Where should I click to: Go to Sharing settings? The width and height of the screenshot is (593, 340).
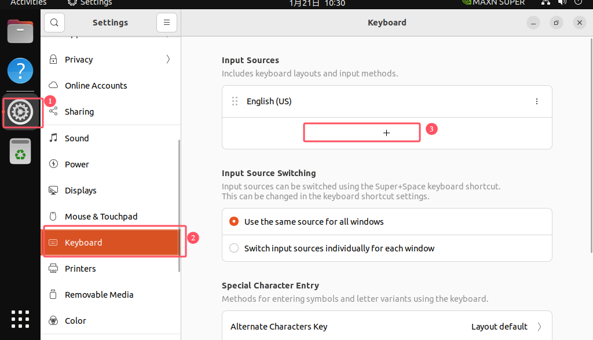111,112
